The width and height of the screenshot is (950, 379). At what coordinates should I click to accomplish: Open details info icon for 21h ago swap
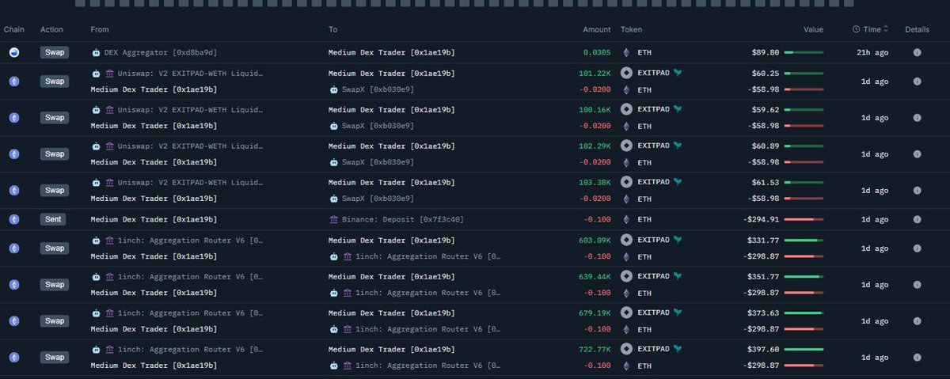pyautogui.click(x=917, y=53)
